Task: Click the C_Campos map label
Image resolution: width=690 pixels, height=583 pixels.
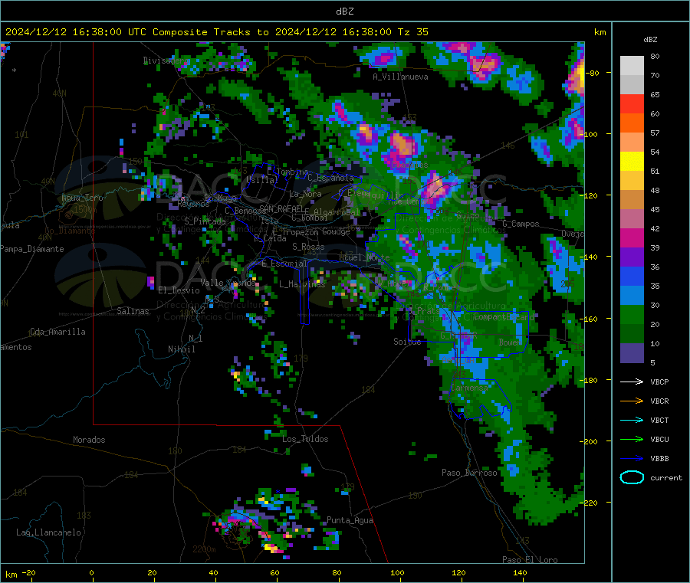Action: [x=521, y=224]
